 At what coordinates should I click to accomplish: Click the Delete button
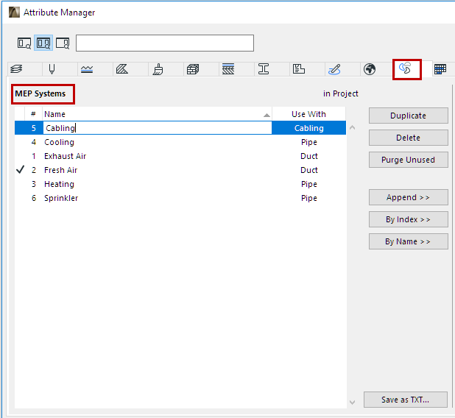pyautogui.click(x=409, y=138)
